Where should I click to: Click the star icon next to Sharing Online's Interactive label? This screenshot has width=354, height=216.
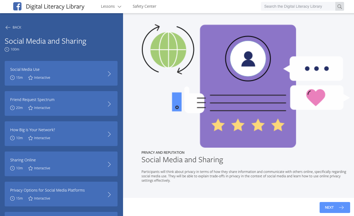pos(30,168)
